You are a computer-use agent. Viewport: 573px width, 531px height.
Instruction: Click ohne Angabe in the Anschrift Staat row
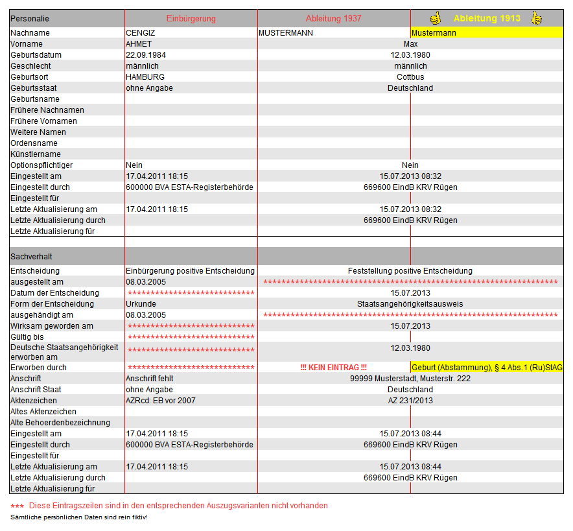[x=150, y=390]
